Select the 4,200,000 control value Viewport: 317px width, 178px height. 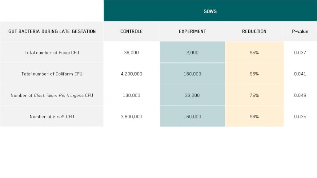point(131,74)
